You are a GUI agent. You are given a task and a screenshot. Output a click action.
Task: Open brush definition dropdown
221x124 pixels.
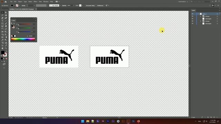coord(60,6)
